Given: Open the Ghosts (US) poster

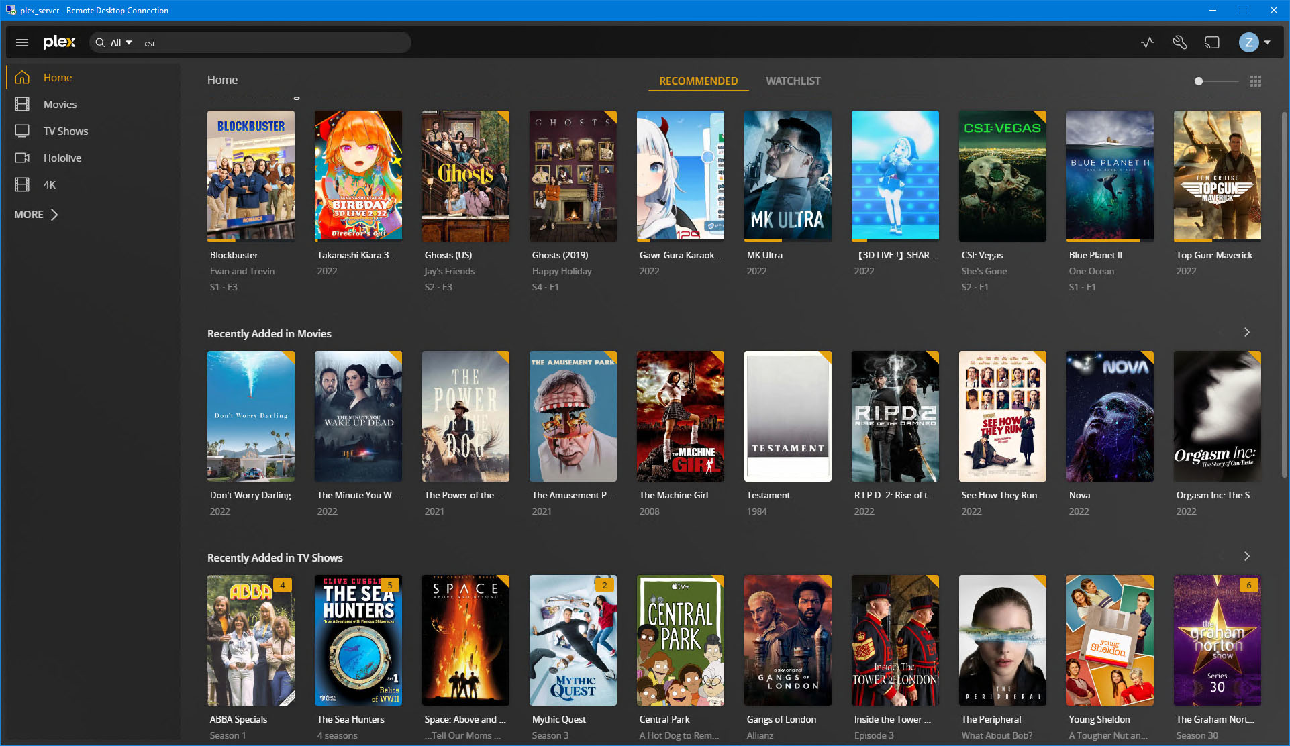Looking at the screenshot, I should click(466, 176).
